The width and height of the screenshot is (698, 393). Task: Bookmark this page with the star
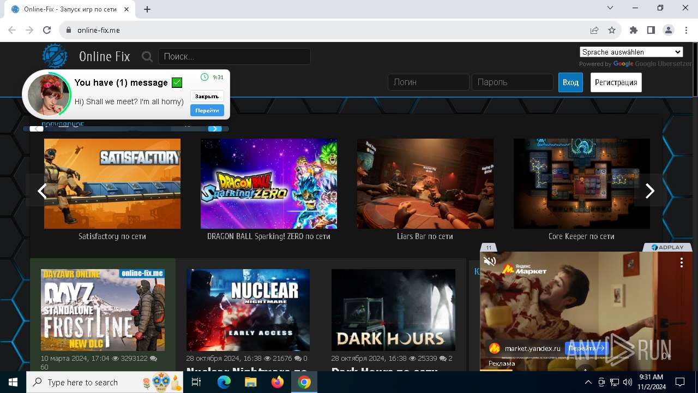pos(612,30)
